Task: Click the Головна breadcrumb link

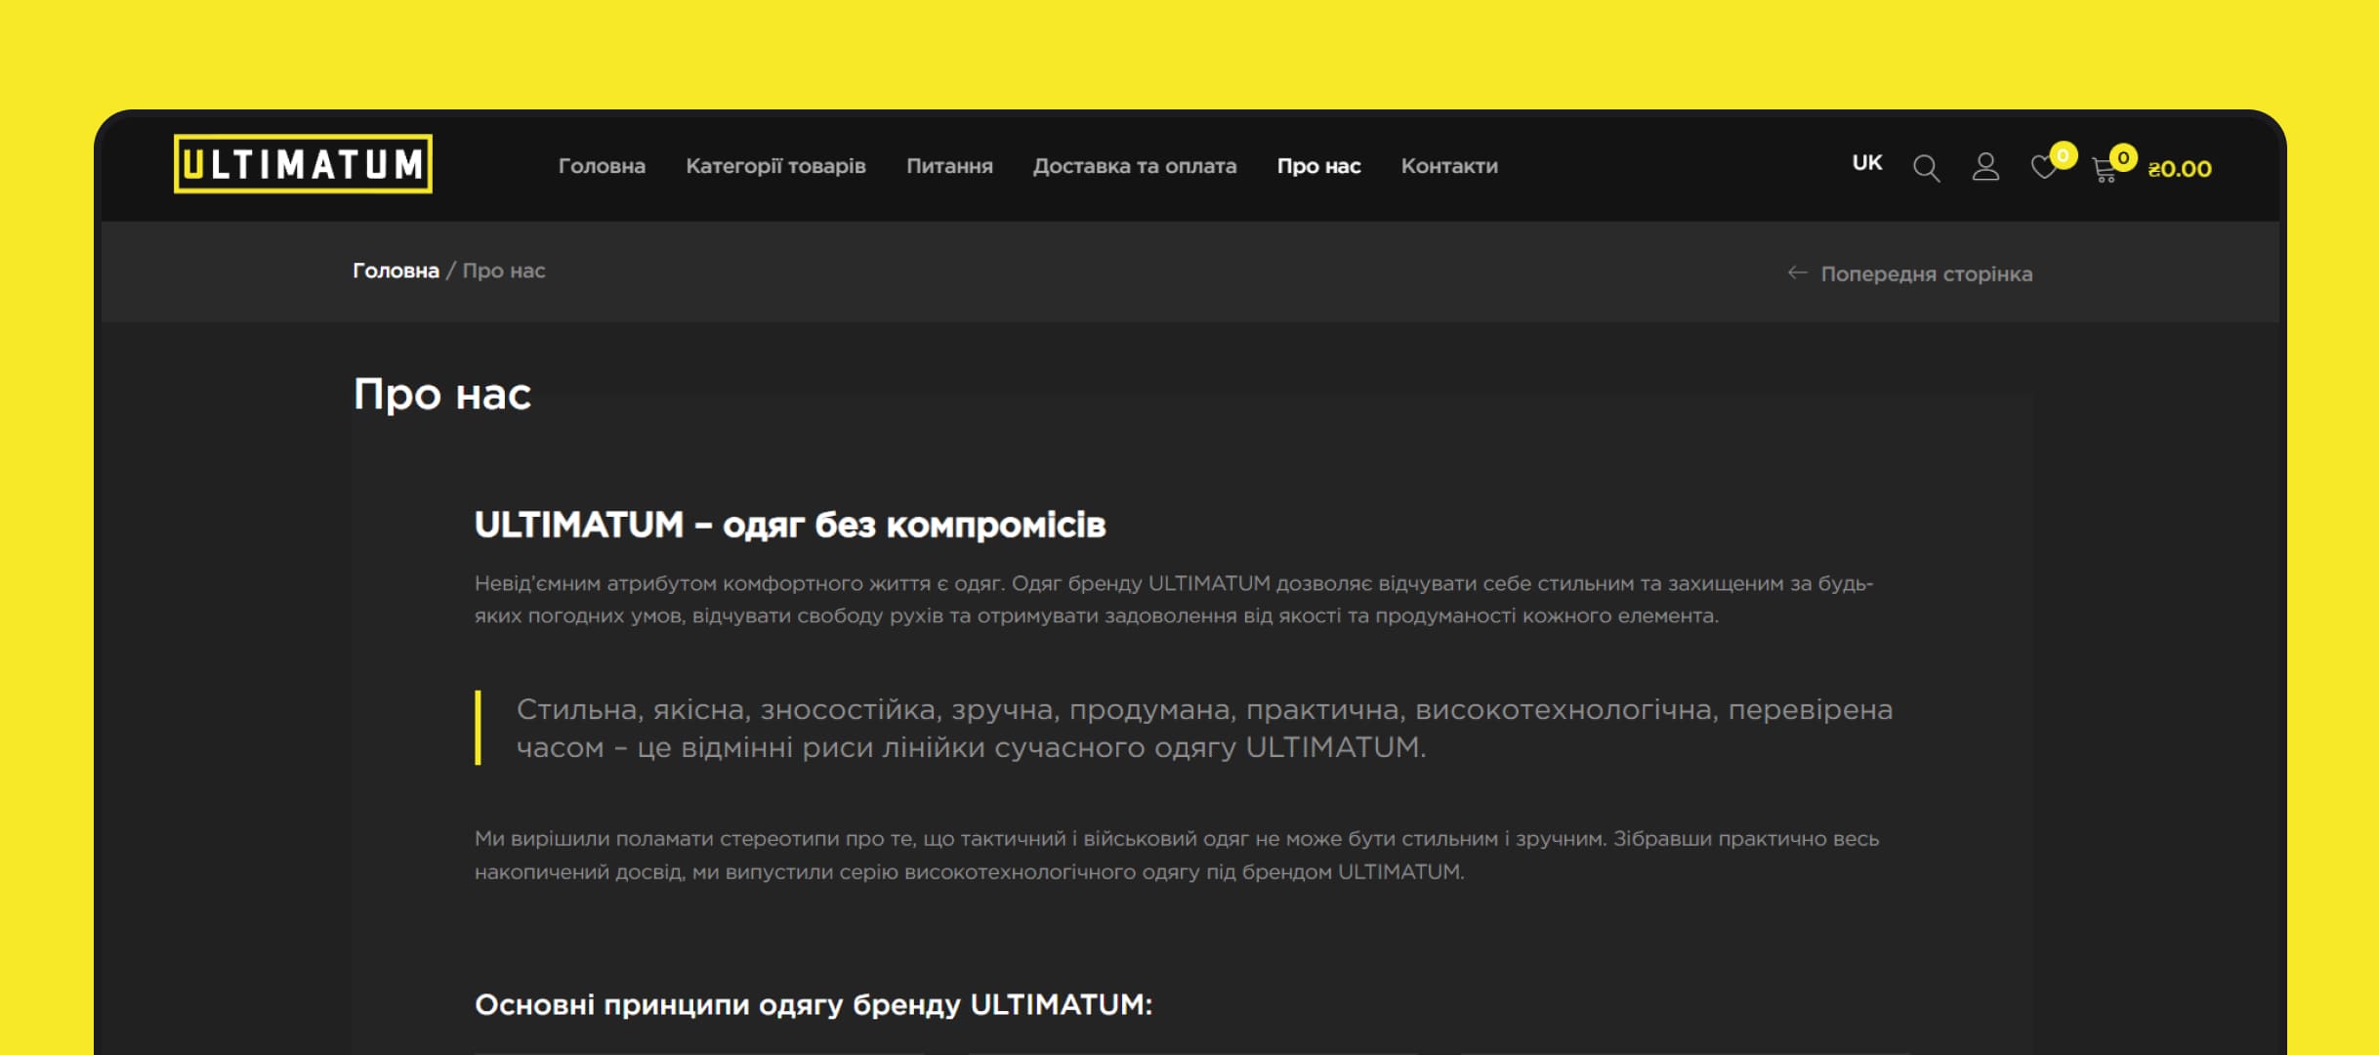Action: point(396,271)
